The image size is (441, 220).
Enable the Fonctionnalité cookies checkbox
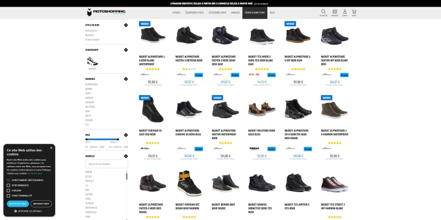click(8, 196)
